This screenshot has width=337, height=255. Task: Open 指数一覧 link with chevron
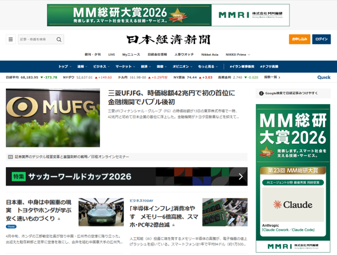click(272, 77)
